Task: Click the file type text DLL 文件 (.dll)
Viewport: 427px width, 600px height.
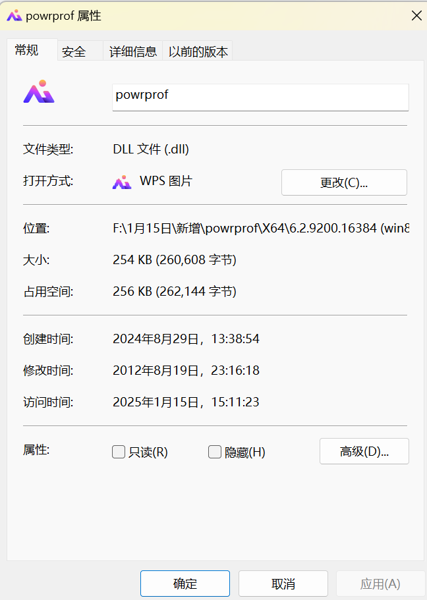Action: click(151, 149)
